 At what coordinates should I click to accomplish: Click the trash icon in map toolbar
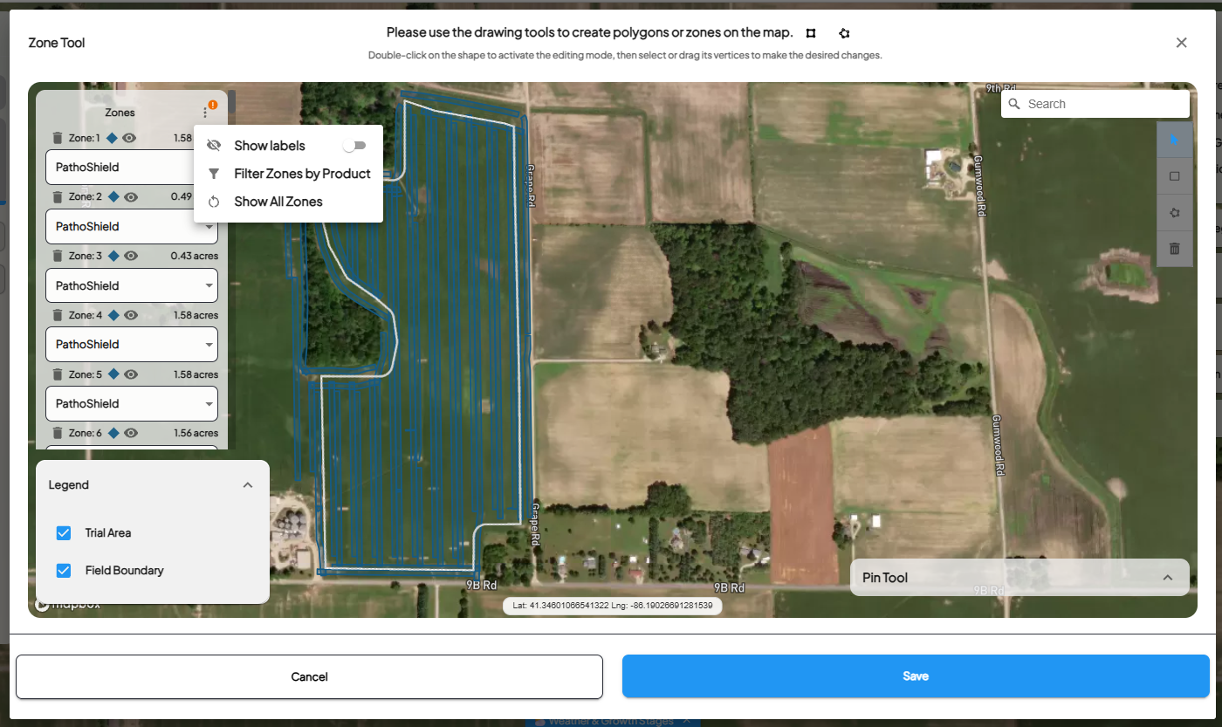tap(1174, 249)
